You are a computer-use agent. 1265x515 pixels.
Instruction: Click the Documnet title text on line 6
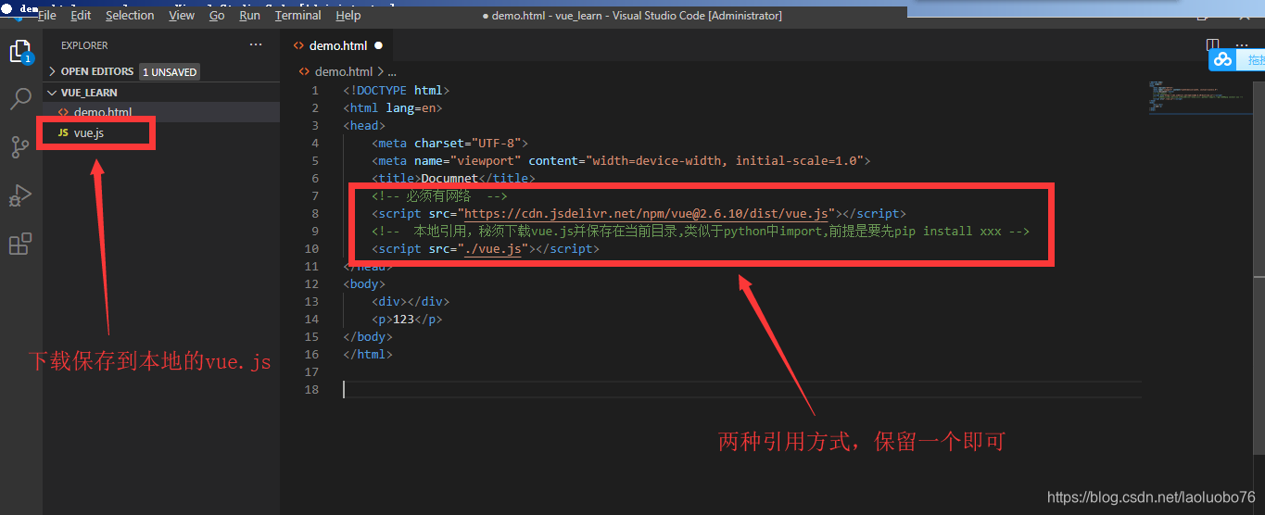point(449,178)
